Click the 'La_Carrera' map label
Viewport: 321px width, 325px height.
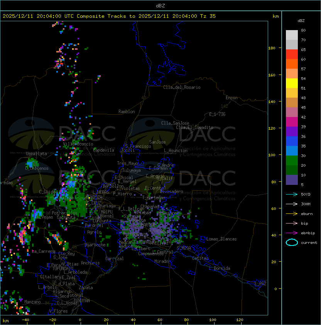pos(43,251)
